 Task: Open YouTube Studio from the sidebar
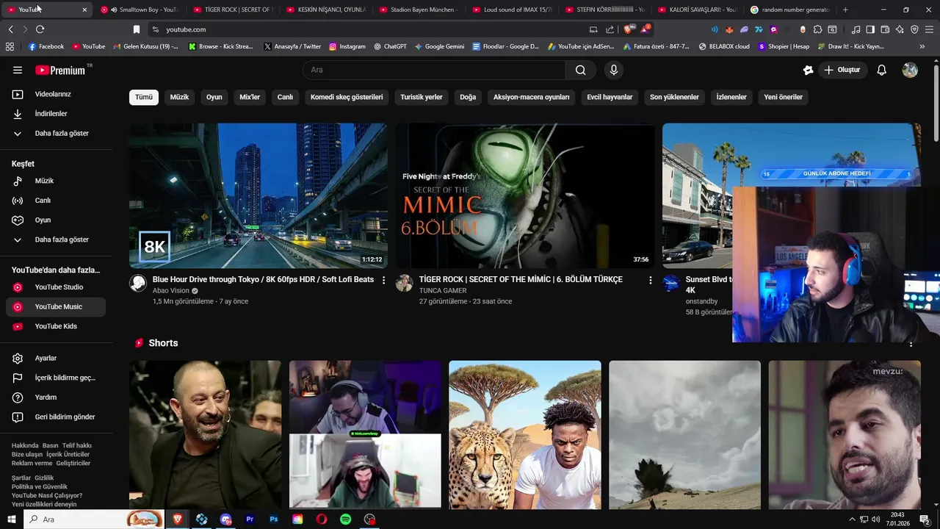pyautogui.click(x=56, y=287)
